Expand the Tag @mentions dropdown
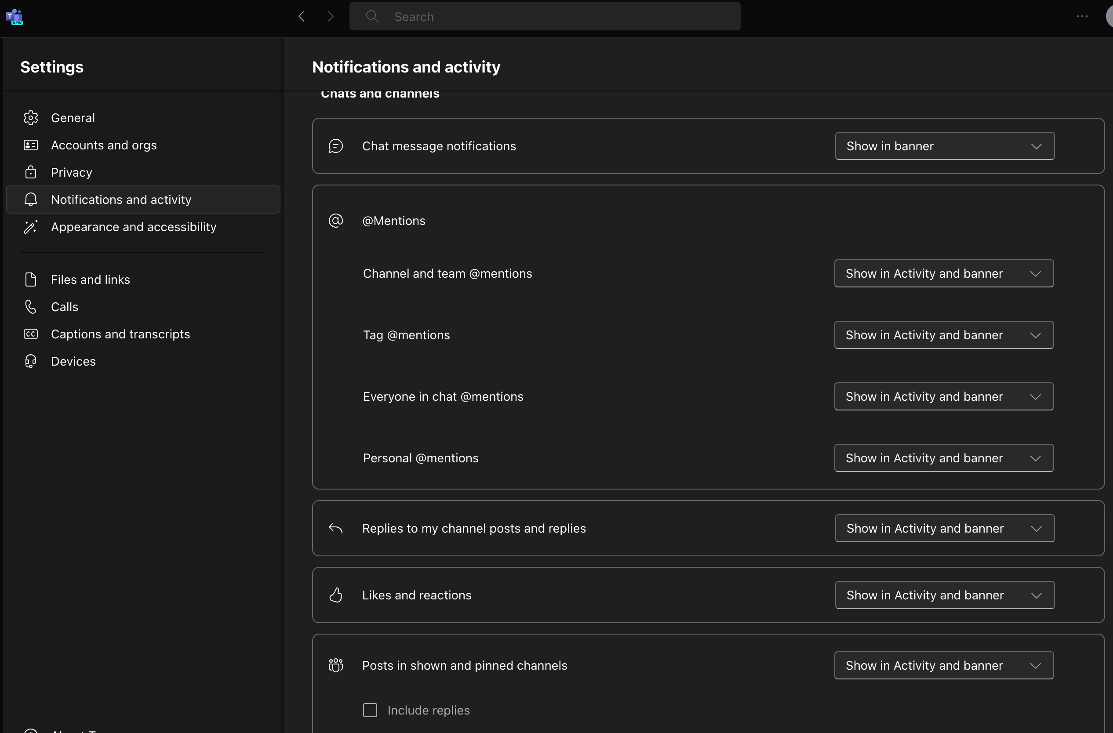 [943, 335]
